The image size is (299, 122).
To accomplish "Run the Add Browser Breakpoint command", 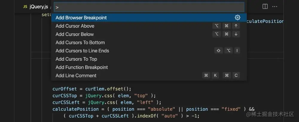I will (x=81, y=18).
